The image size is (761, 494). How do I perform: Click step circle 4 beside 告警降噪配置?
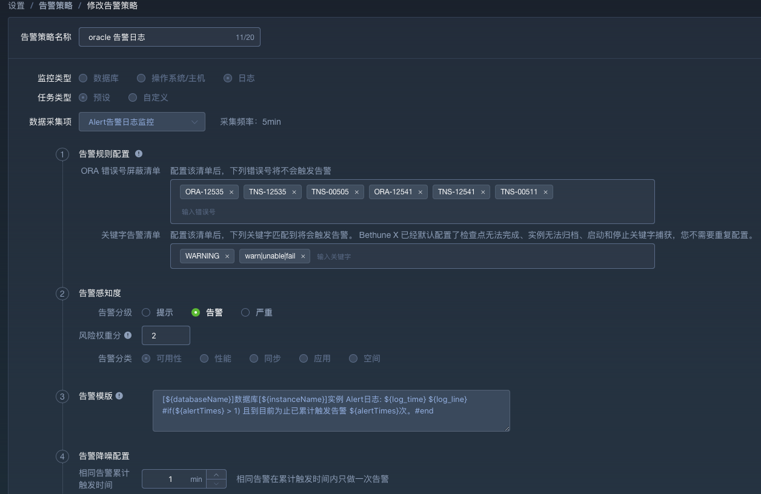pos(62,456)
